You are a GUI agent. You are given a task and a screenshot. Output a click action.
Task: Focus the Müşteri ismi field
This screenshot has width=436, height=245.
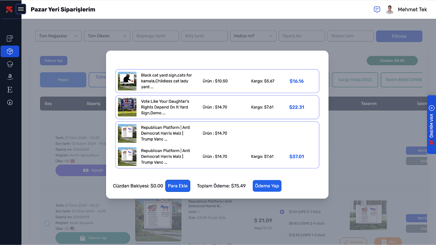pos(350,36)
